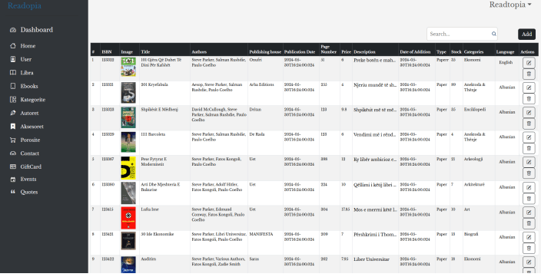541x277 pixels.
Task: Click trash icon for Pese Fytyrat E Modernitetit
Action: coord(529,173)
